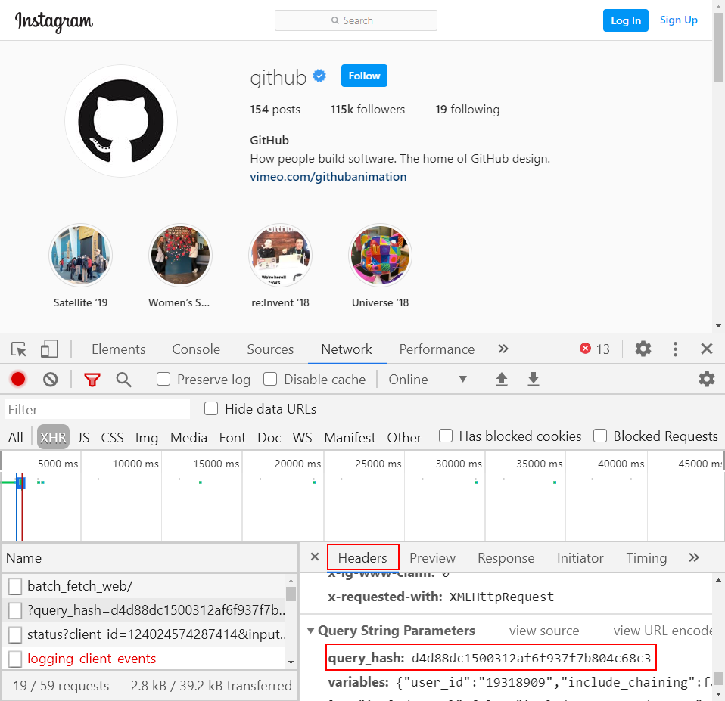
Task: Close the request details pane
Action: pyautogui.click(x=315, y=557)
